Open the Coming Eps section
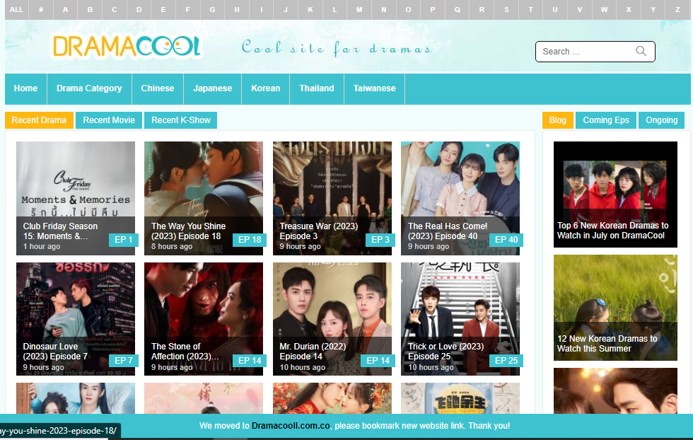693x440 pixels. [605, 120]
